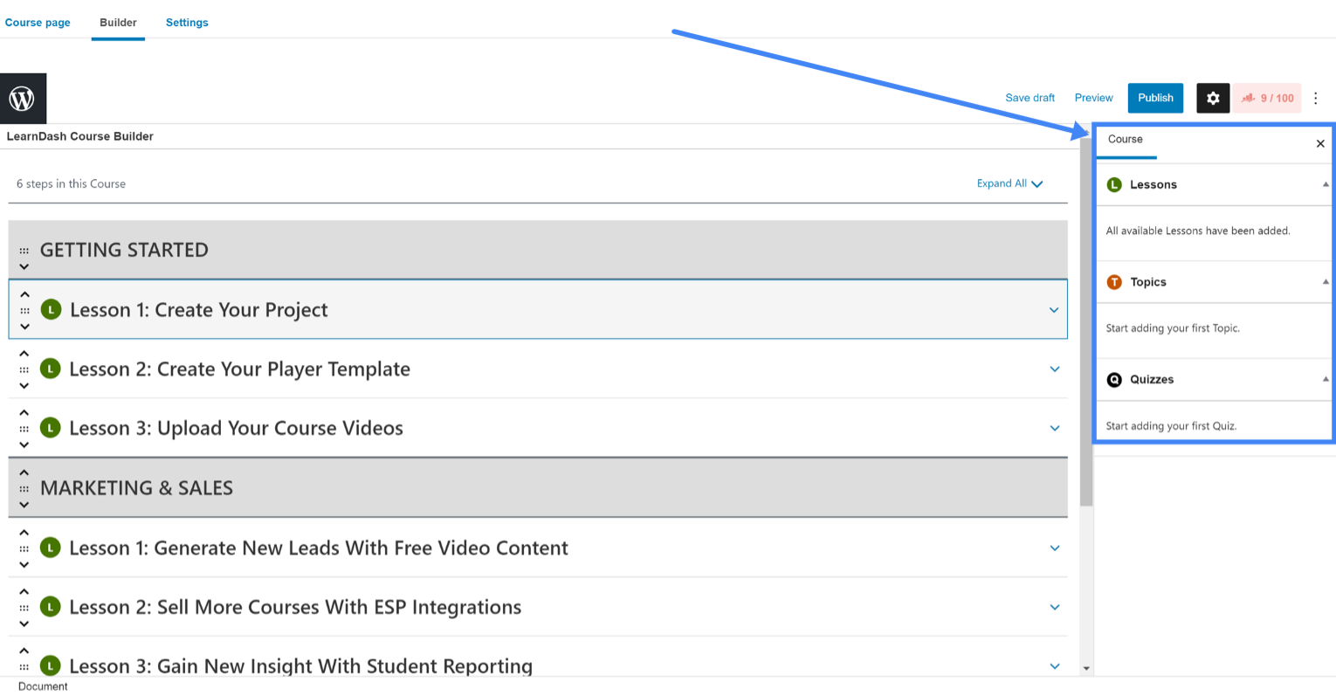Click the orange Topics icon in sidebar
The width and height of the screenshot is (1336, 696).
tap(1114, 282)
